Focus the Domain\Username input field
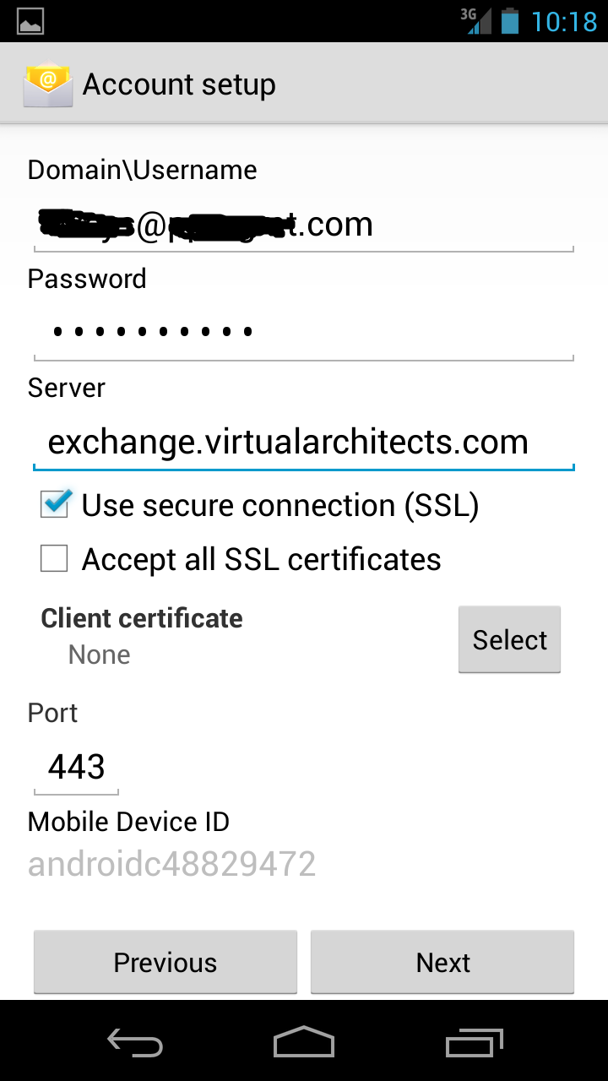The image size is (608, 1081). [304, 225]
